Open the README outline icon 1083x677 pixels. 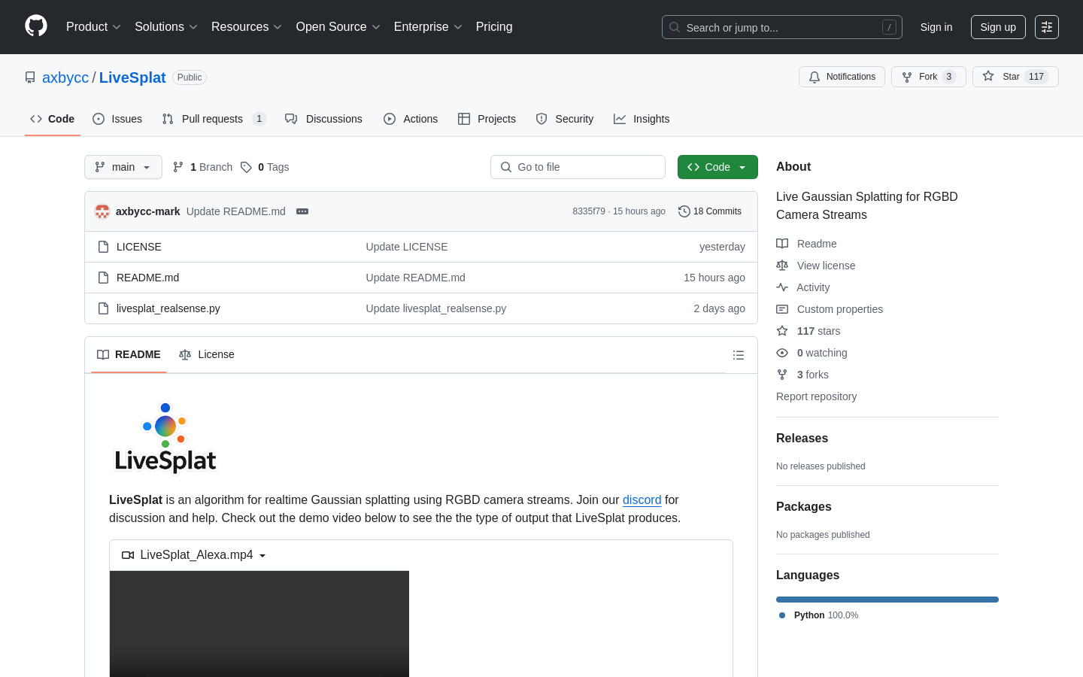coord(739,355)
